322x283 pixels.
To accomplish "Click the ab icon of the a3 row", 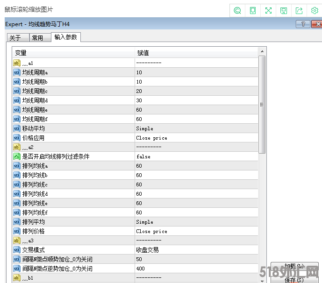I will point(17,241).
